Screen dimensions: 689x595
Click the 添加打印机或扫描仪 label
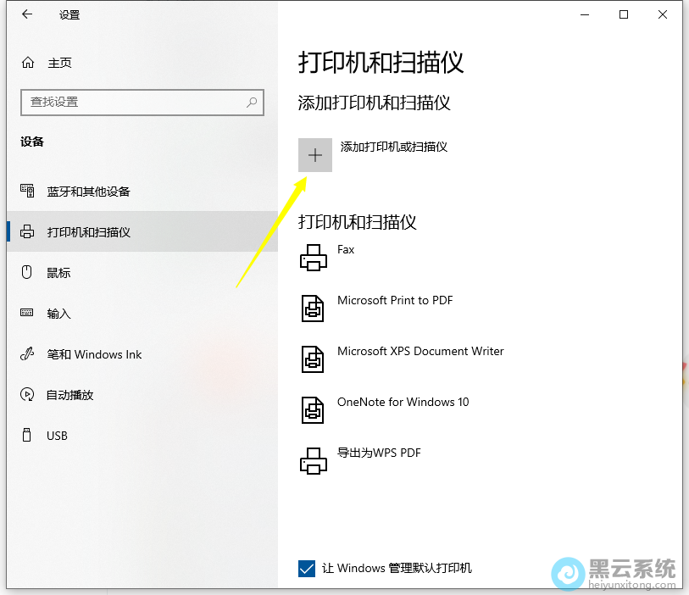click(393, 147)
